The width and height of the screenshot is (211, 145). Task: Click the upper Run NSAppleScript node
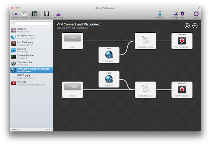(x=145, y=41)
